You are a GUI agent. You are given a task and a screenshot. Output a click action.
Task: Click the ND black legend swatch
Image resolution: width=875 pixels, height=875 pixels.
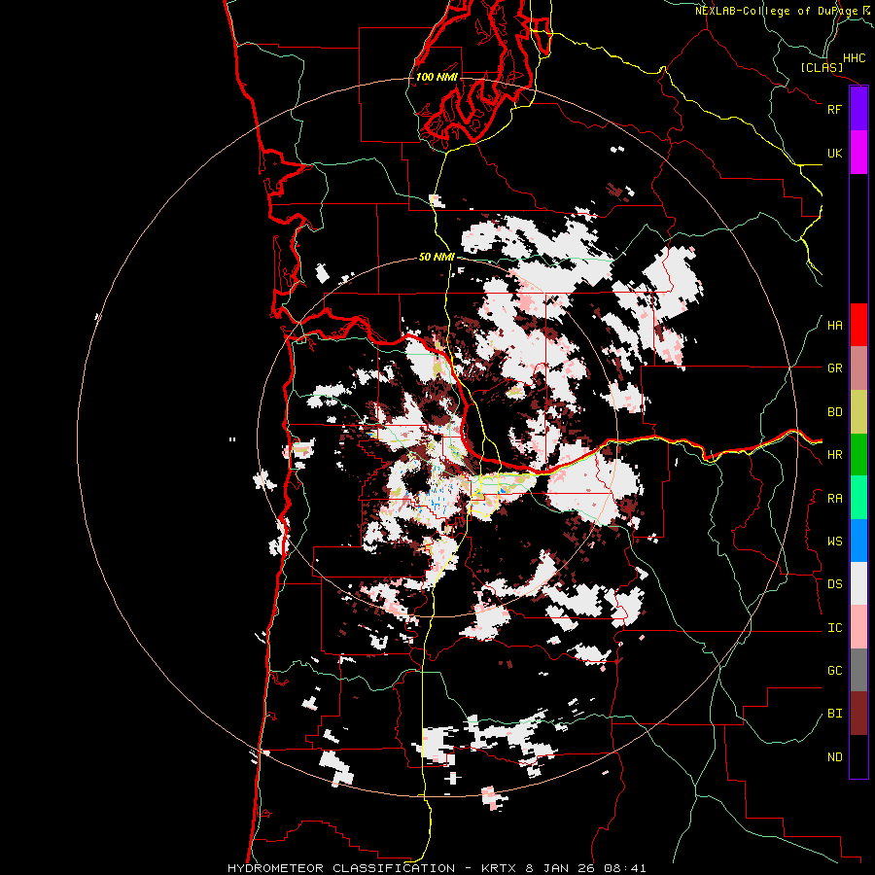[x=858, y=756]
